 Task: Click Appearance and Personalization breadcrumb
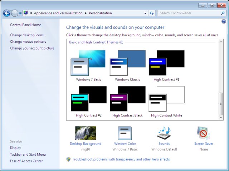pyautogui.click(x=58, y=13)
